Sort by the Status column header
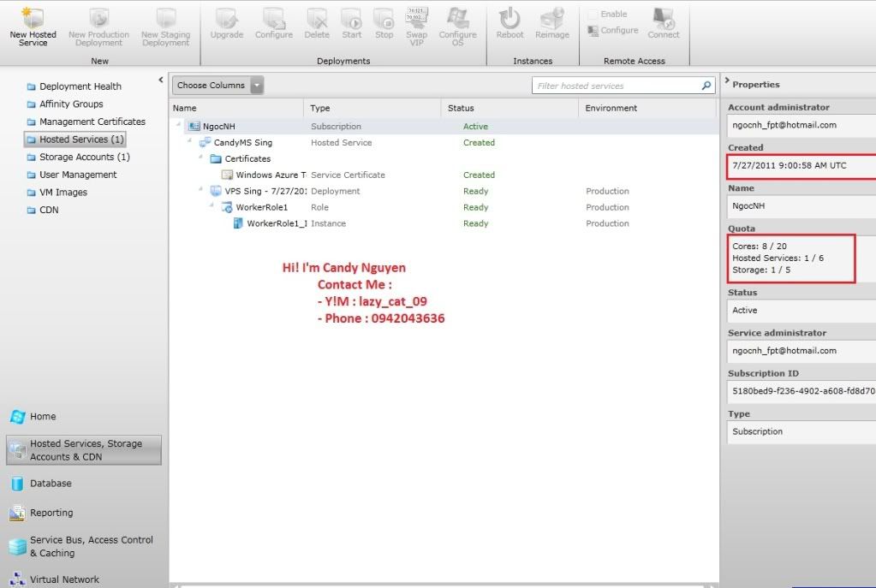 [510, 109]
